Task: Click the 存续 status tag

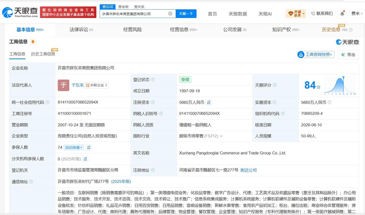Action: 185,80
